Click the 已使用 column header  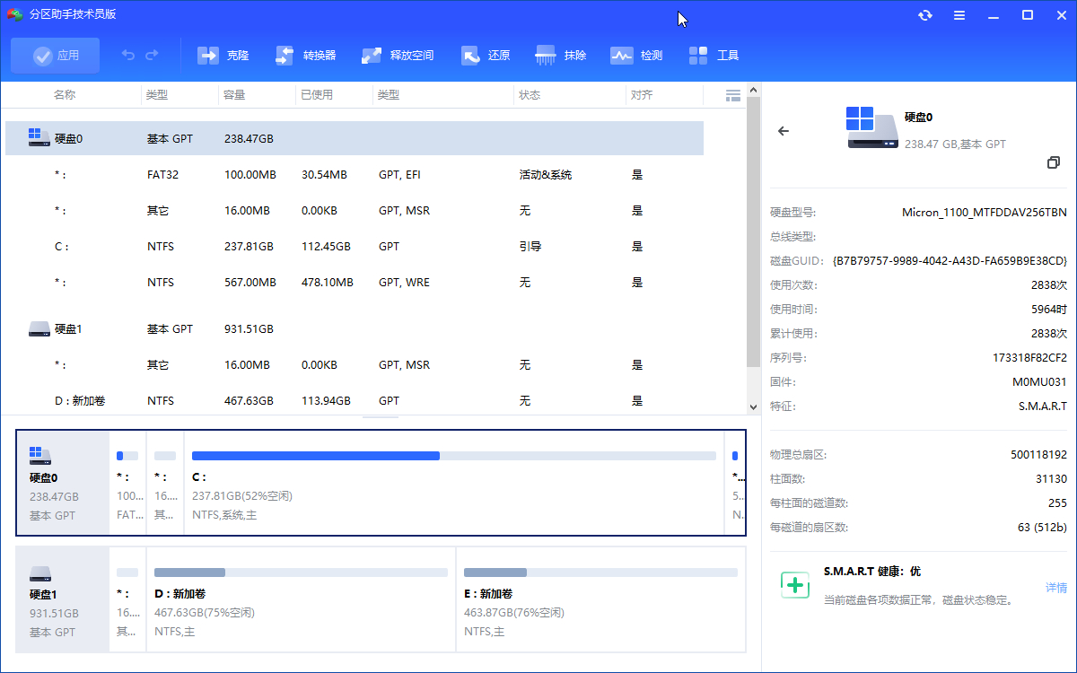click(317, 95)
